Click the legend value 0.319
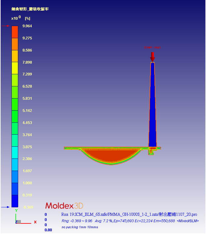The width and height of the screenshot is (206, 234). [x=27, y=195]
